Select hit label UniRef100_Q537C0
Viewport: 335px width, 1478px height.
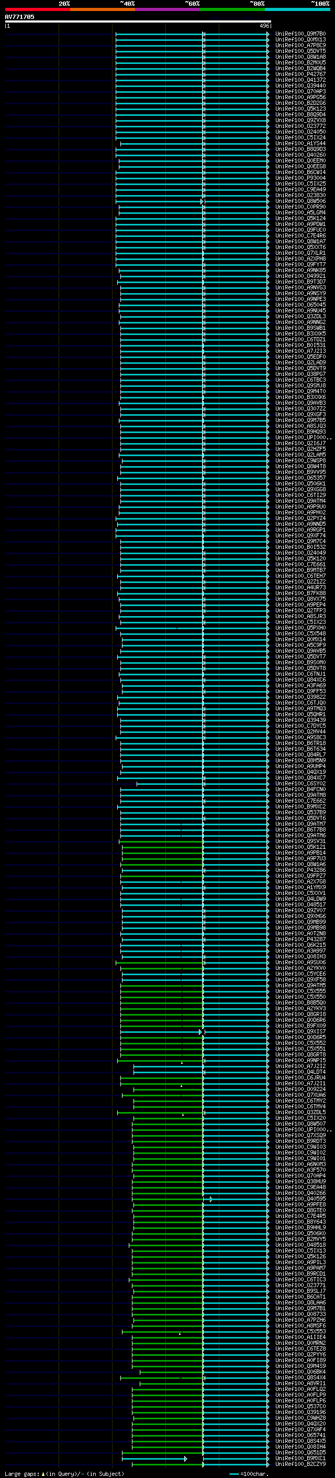[x=300, y=1407]
